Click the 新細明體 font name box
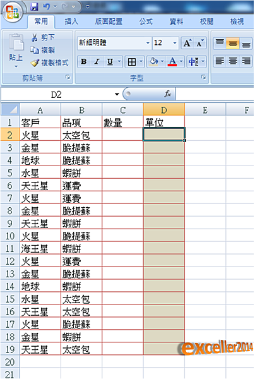Screen dimensions: 279x379 [x=112, y=43]
